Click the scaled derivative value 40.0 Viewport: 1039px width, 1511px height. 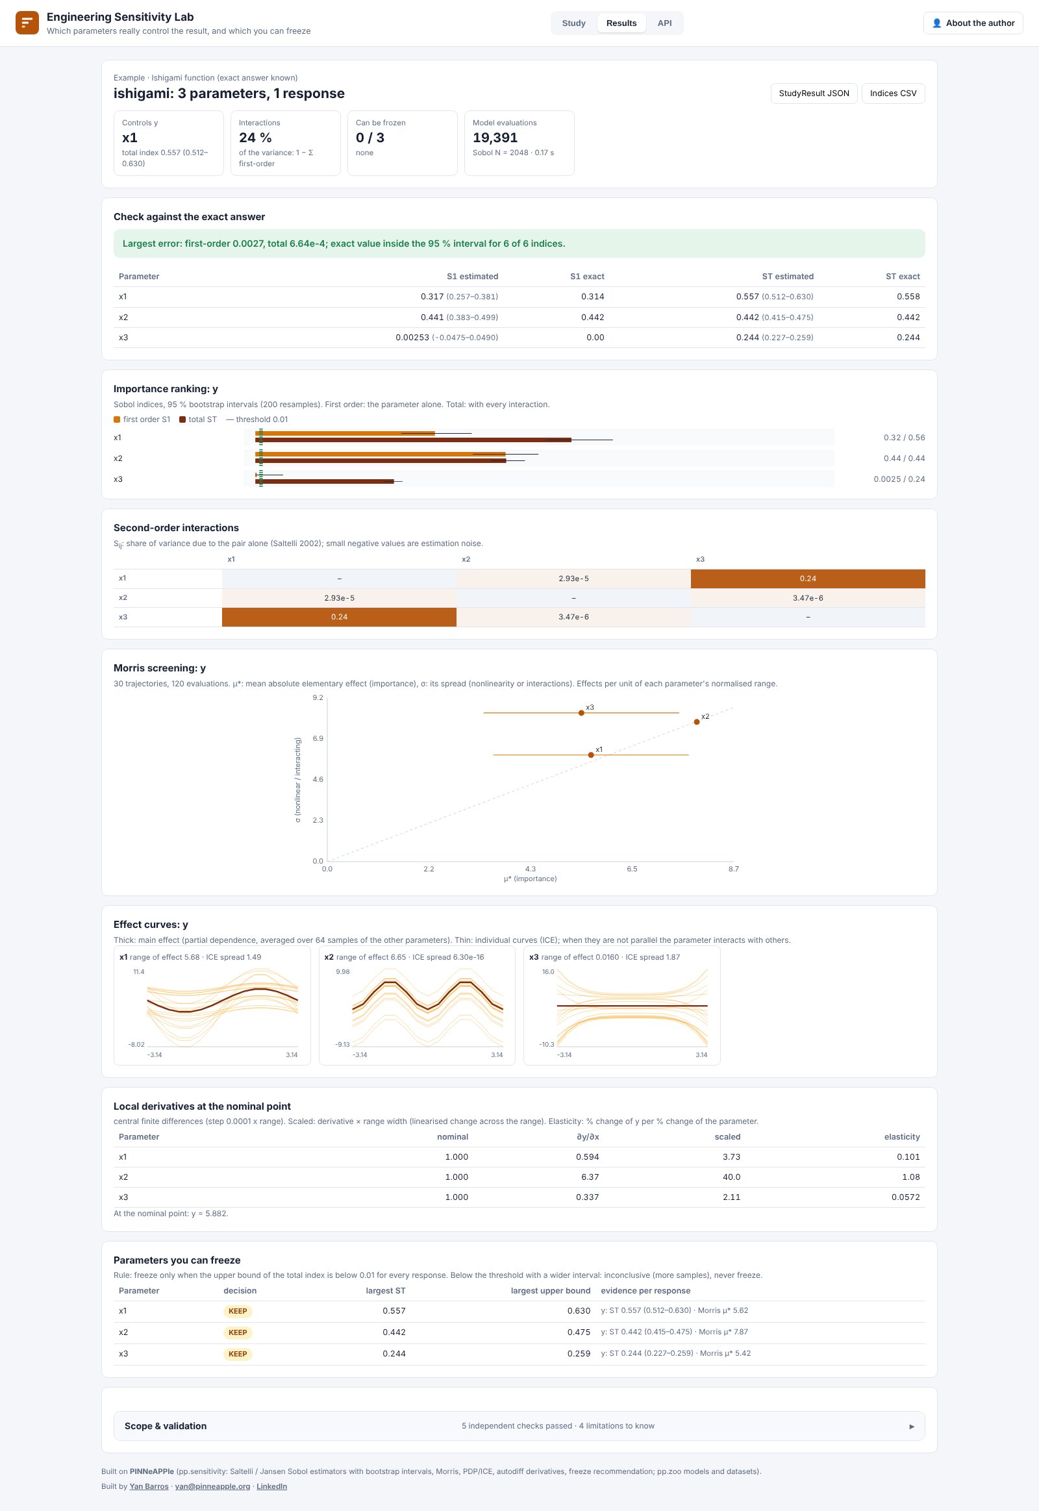pyautogui.click(x=731, y=1177)
